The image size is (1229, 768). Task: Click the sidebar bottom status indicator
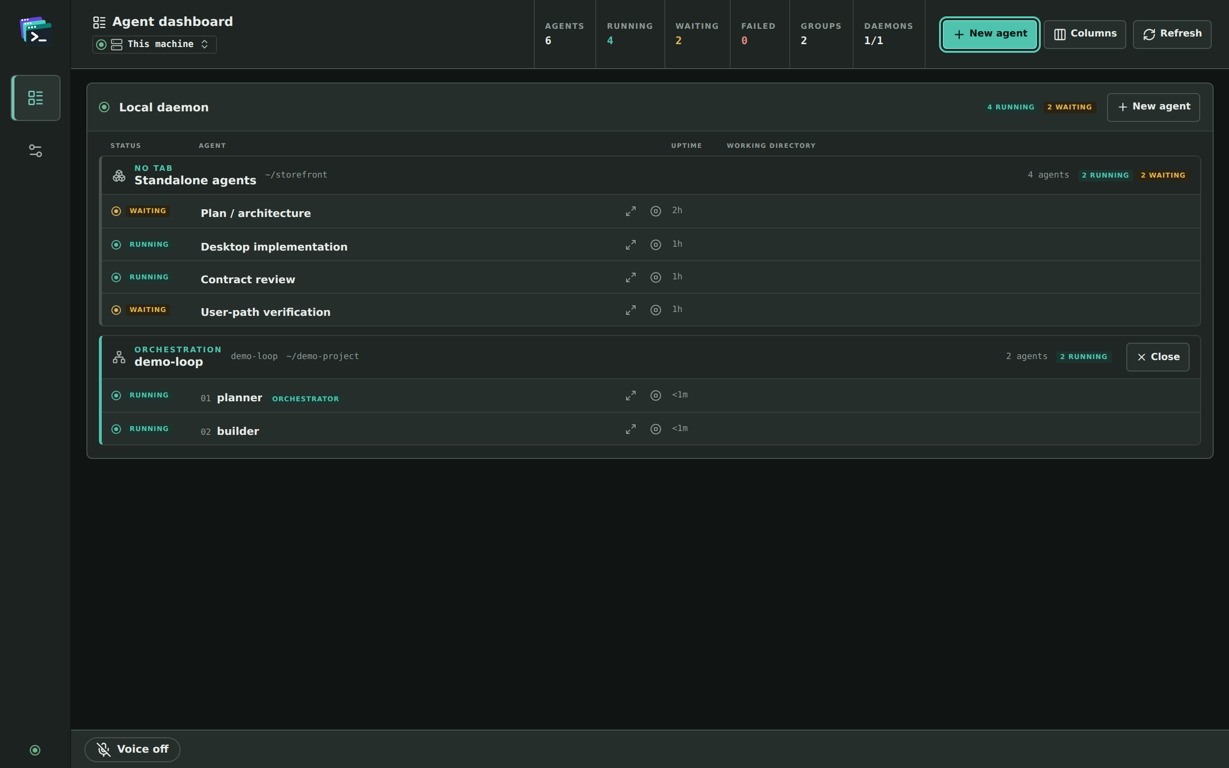[35, 750]
